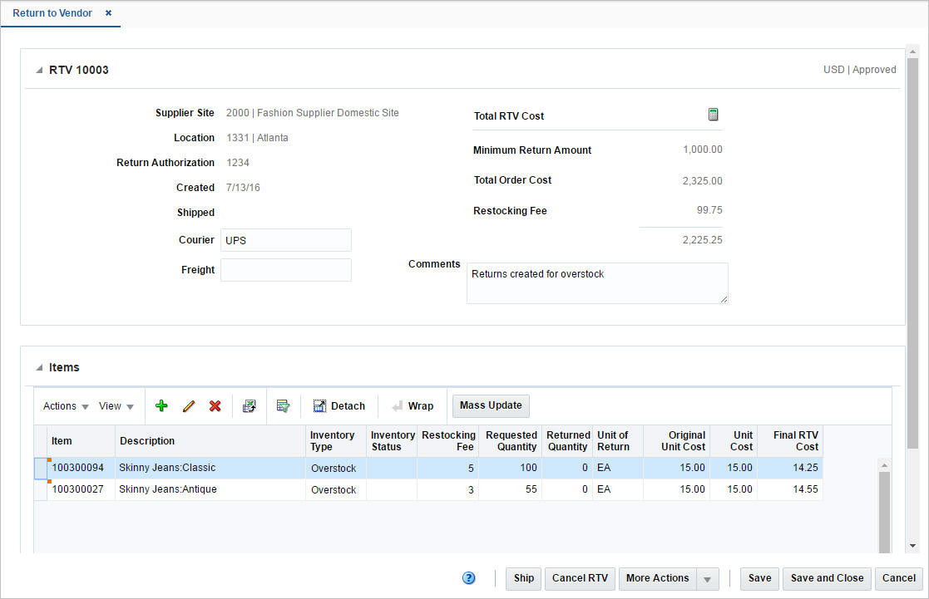Click the Location value 1331 | Atlanta
Screen dimensions: 929x599
click(x=257, y=138)
